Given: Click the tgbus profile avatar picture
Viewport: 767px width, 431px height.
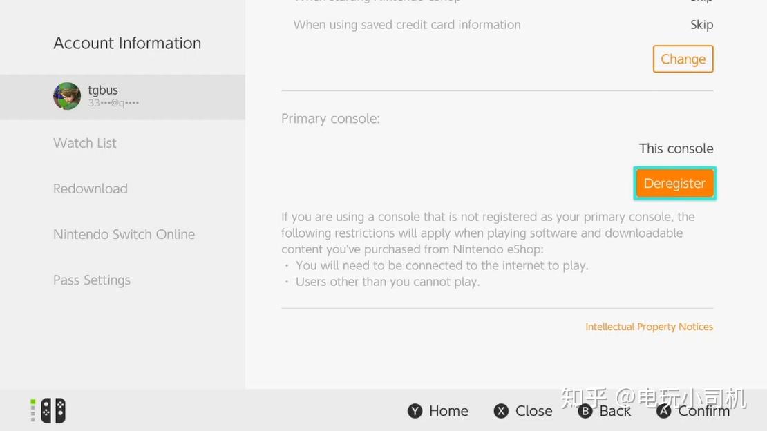Looking at the screenshot, I should 67,96.
